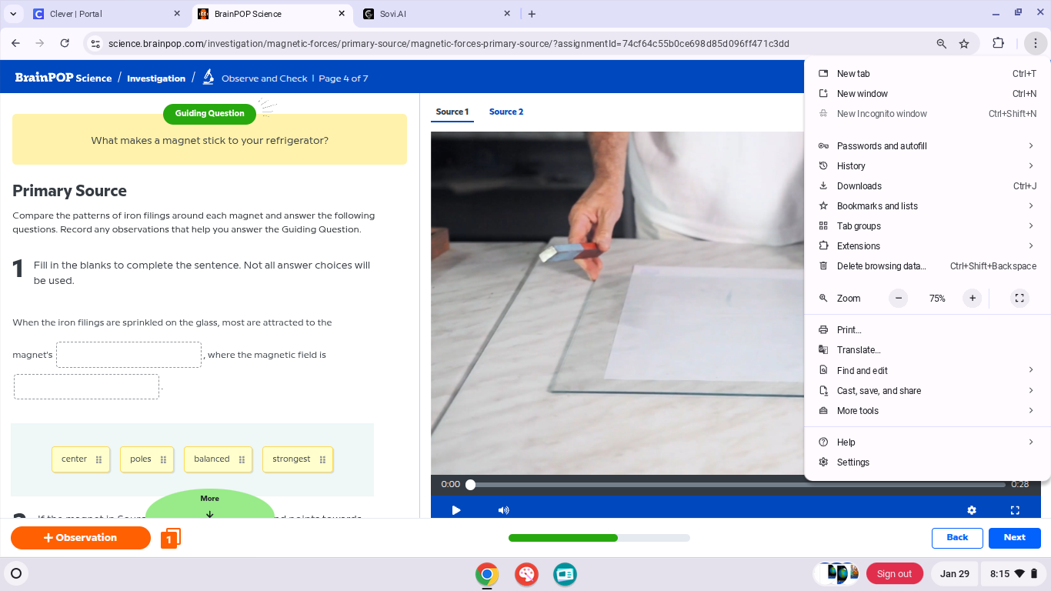
Task: Enter video fullscreen mode
Action: 1015,510
